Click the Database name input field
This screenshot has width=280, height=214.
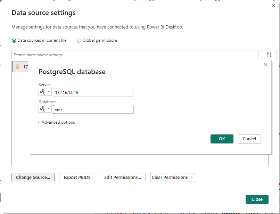coord(93,109)
